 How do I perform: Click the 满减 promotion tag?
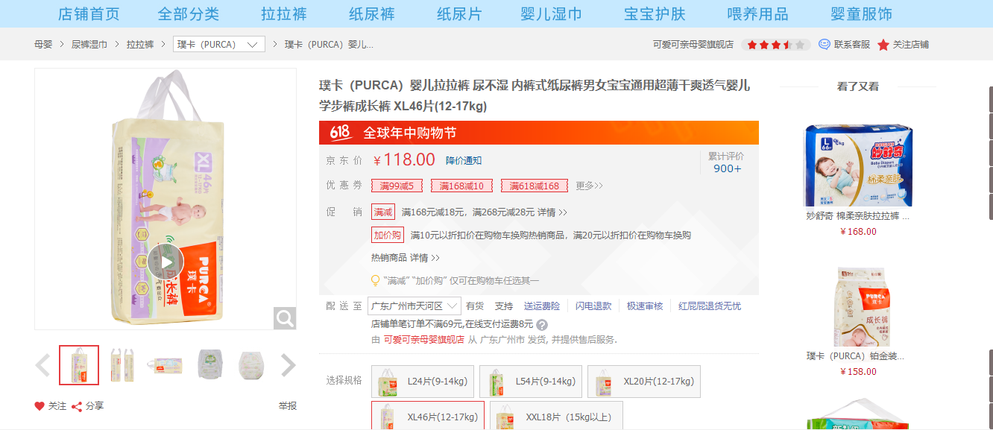point(383,212)
